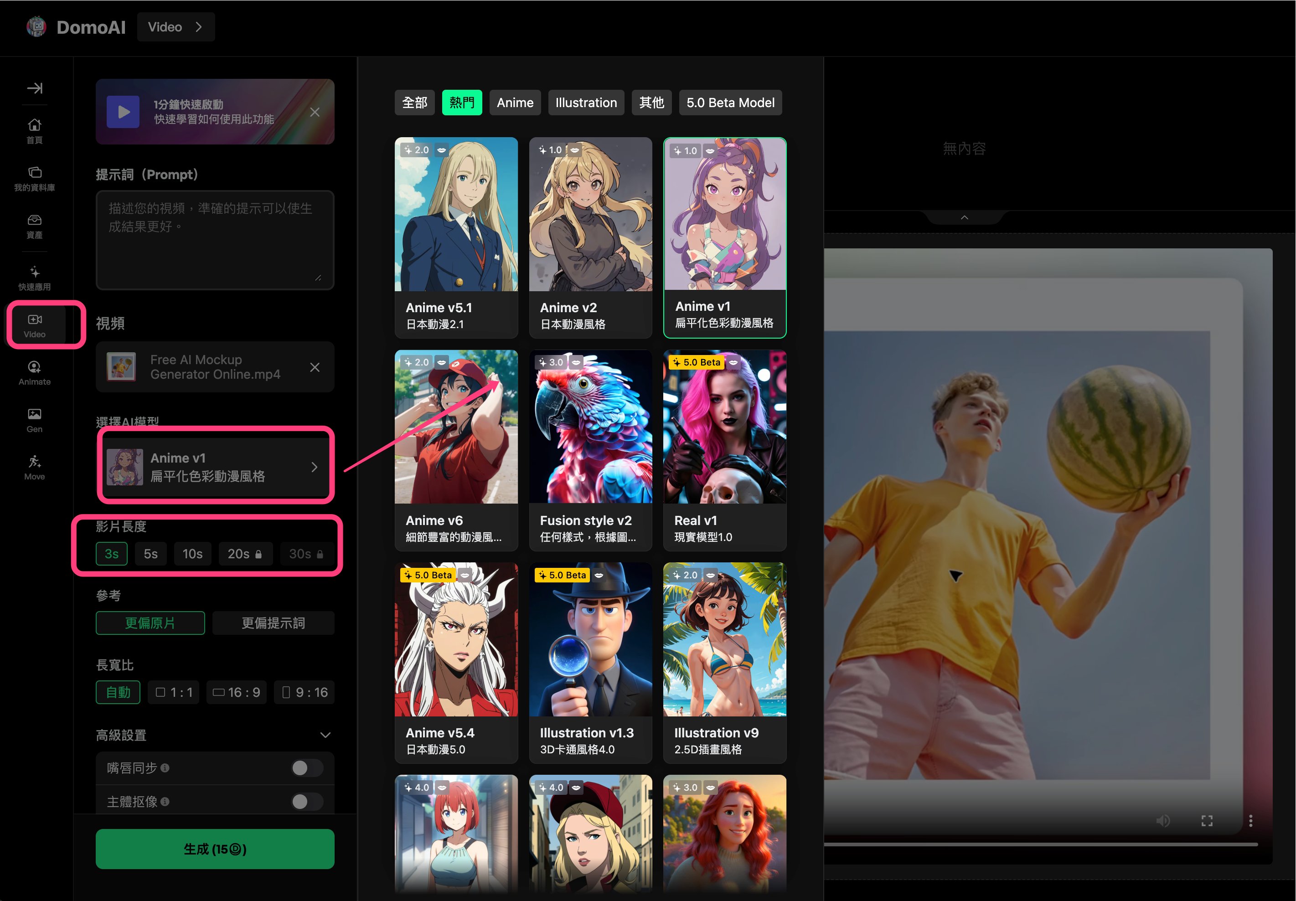
Task: Open the Video mode dropdown in header
Action: (x=176, y=27)
